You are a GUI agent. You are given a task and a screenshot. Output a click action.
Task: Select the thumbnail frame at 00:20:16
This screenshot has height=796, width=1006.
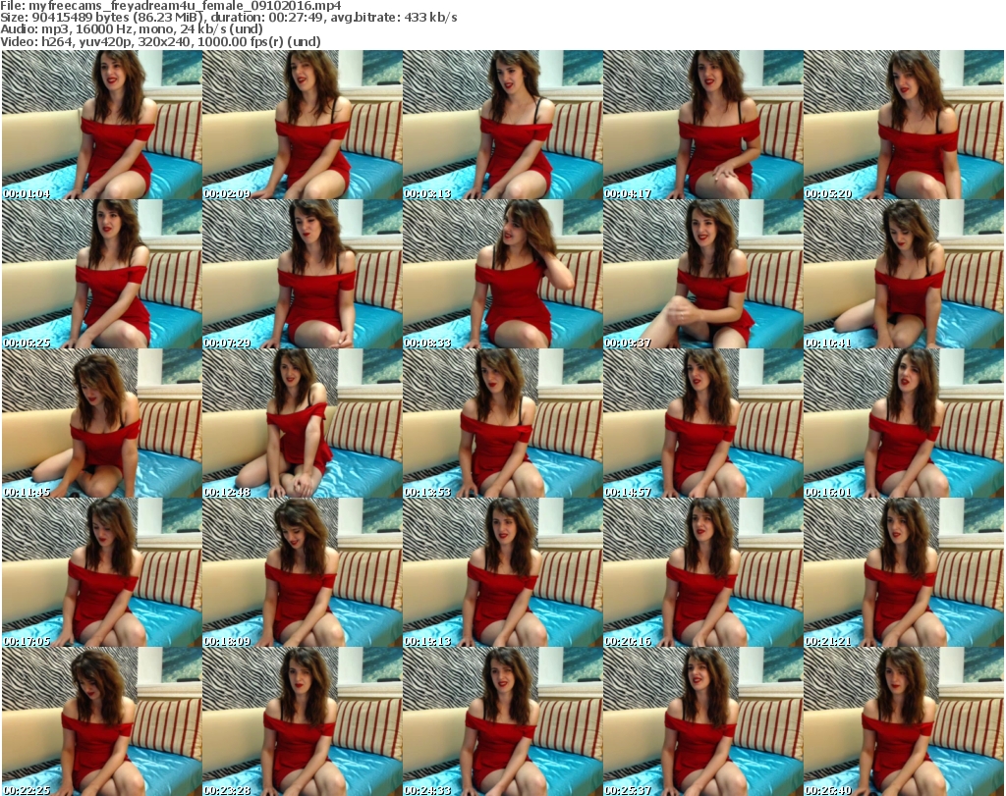pos(703,573)
